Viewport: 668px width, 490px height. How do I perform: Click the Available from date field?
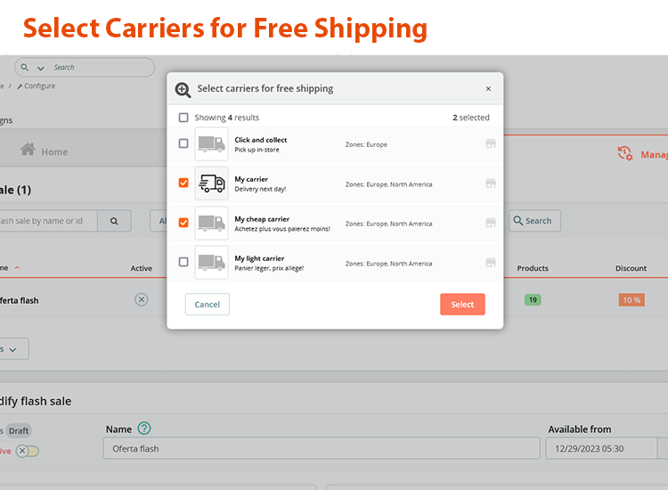600,448
